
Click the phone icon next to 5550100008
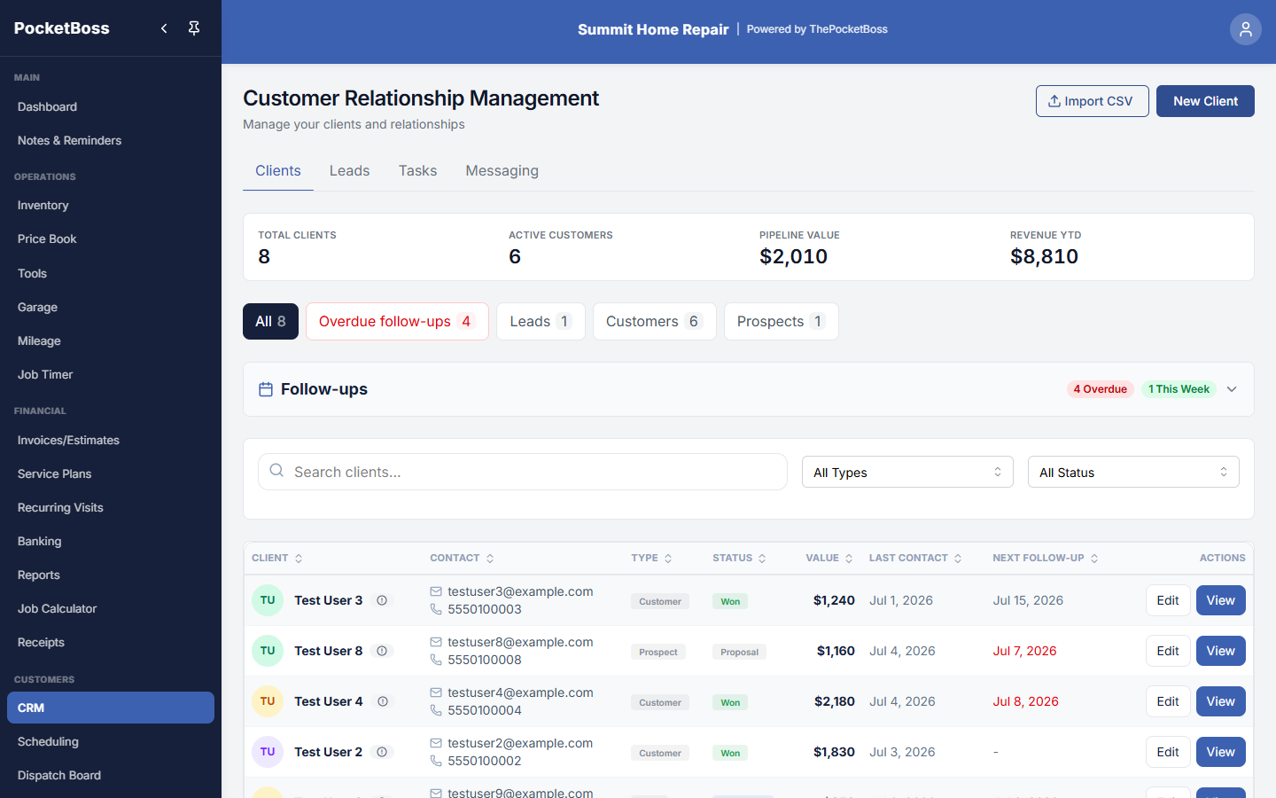[436, 660]
